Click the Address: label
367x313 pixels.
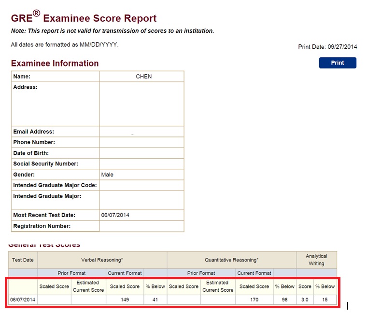click(25, 87)
